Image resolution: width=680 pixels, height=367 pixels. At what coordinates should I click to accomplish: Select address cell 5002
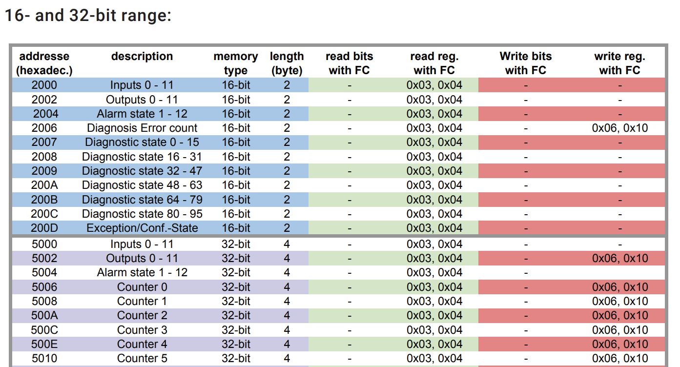pos(44,259)
